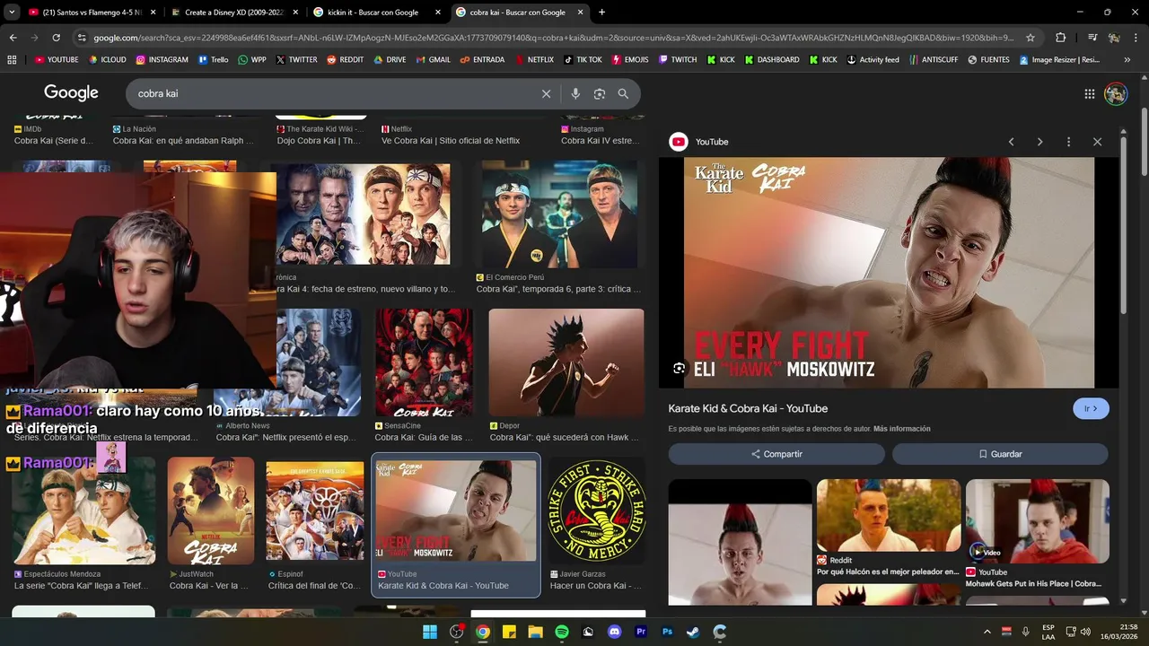Select the Hawk 'Every Fight' YouTube thumbnail
This screenshot has width=1149, height=646.
click(x=456, y=511)
